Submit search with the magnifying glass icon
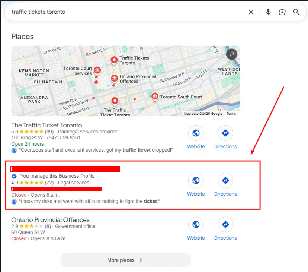 [x=296, y=12]
